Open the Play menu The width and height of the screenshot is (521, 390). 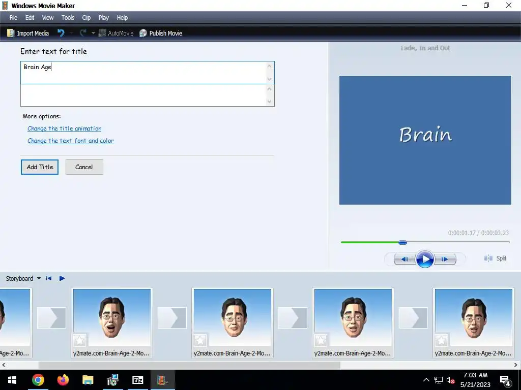[x=104, y=18]
